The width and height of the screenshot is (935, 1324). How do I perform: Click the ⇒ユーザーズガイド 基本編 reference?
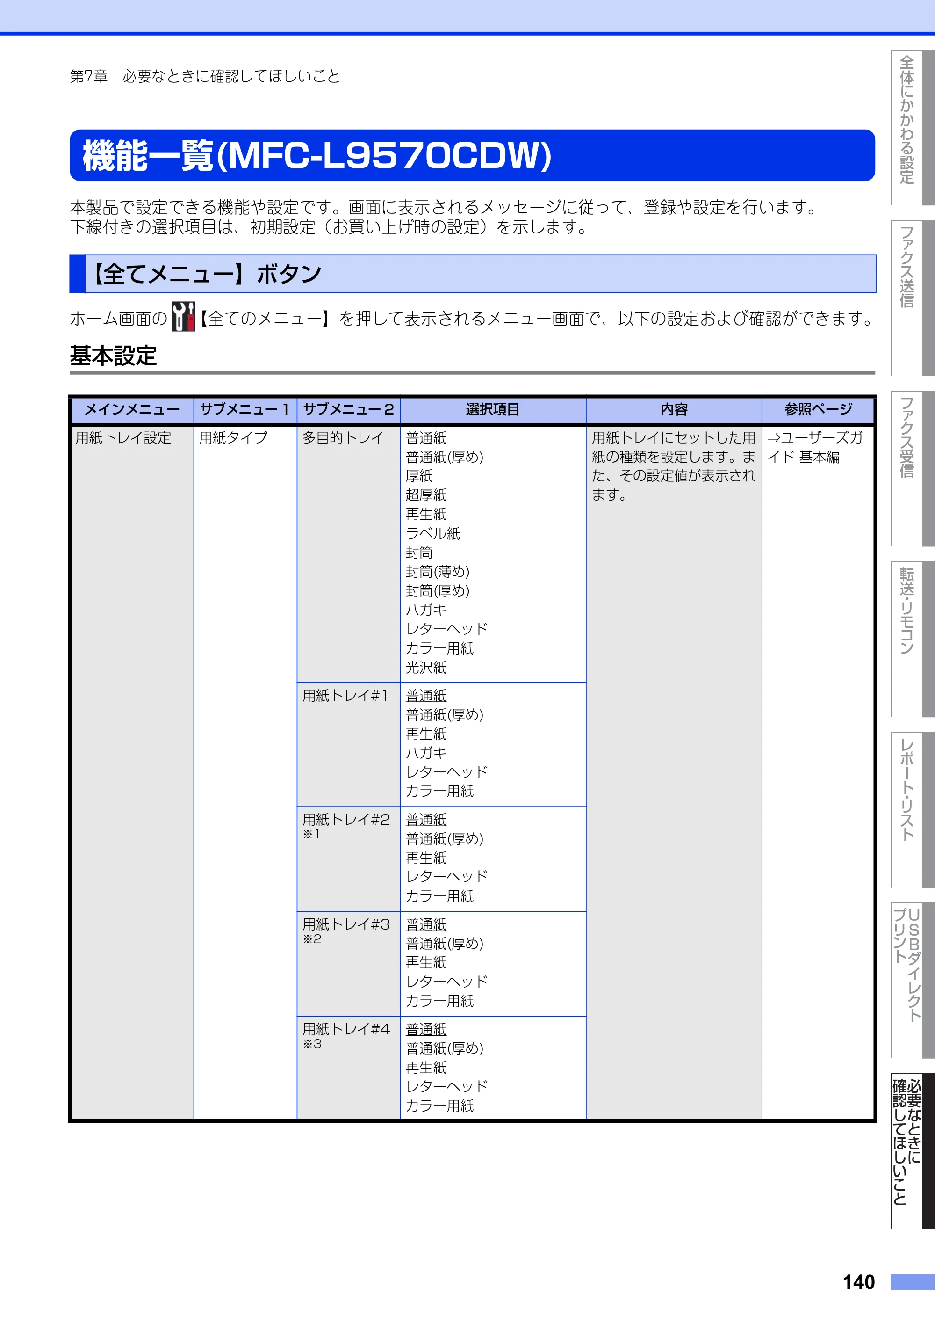pos(814,447)
